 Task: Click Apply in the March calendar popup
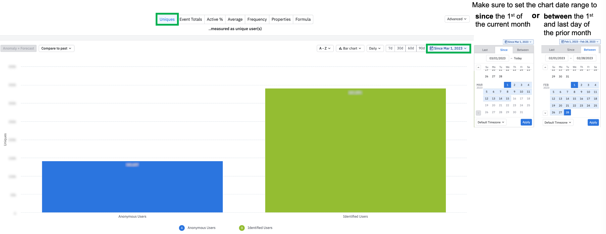tap(526, 122)
